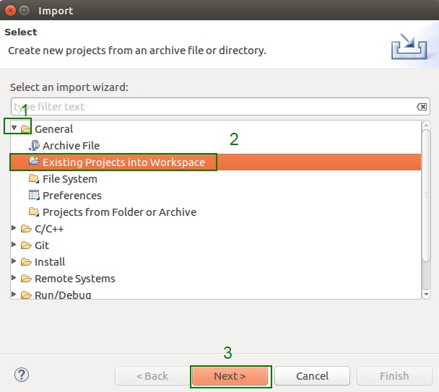
Task: Collapse the General category
Action: [14, 129]
